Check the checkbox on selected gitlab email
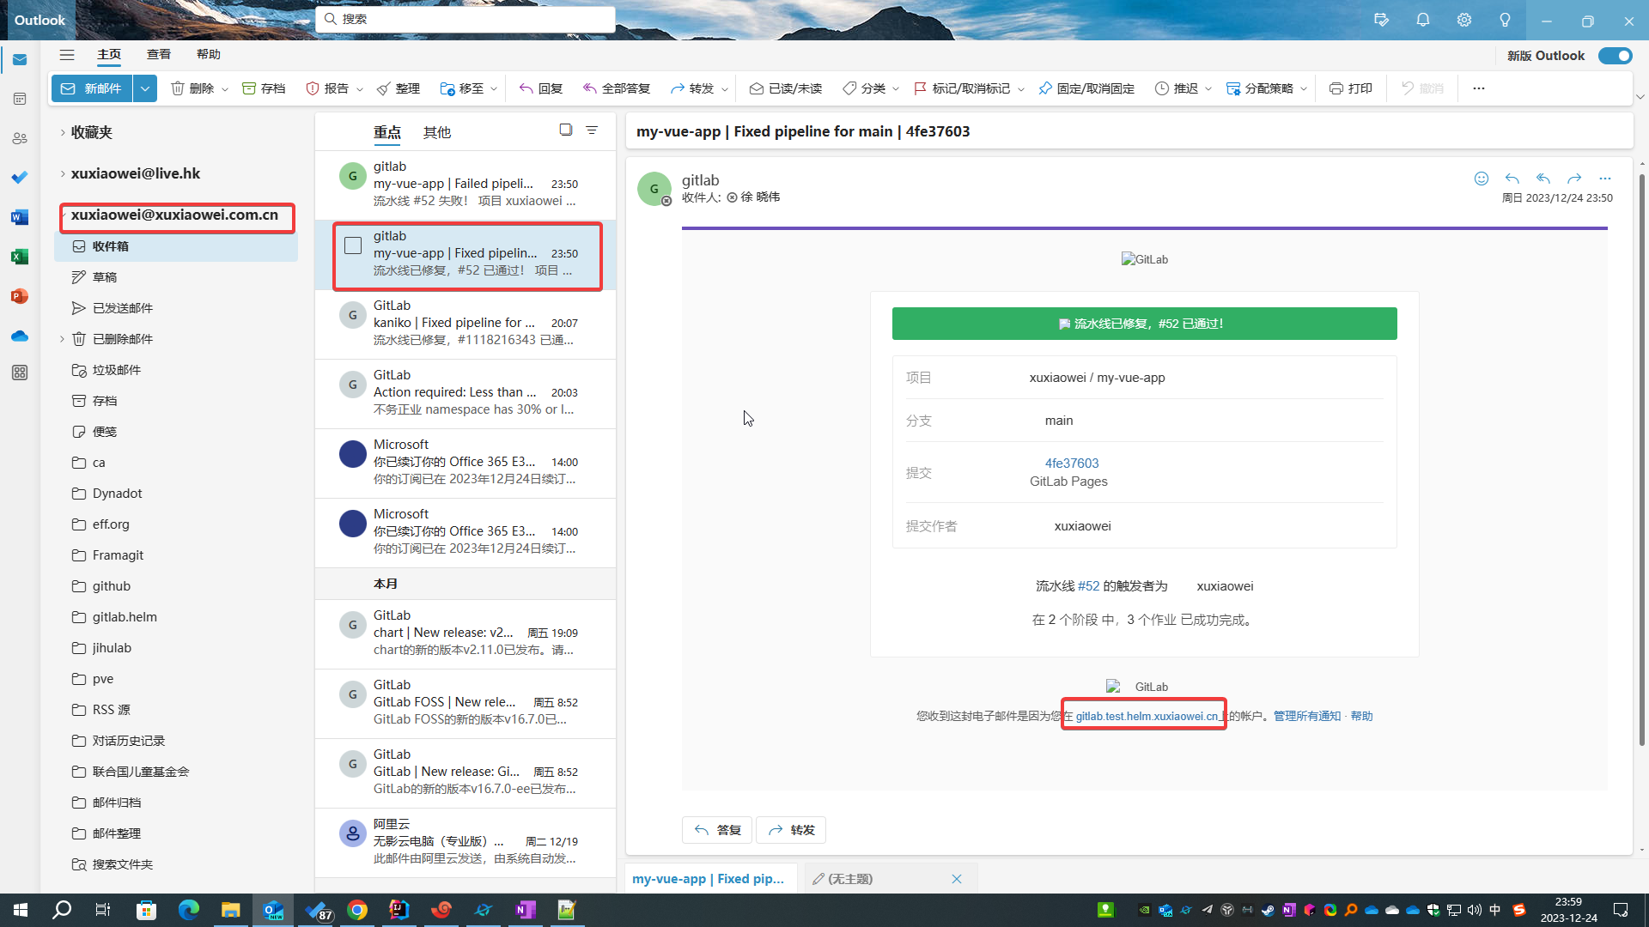1649x927 pixels. point(353,245)
